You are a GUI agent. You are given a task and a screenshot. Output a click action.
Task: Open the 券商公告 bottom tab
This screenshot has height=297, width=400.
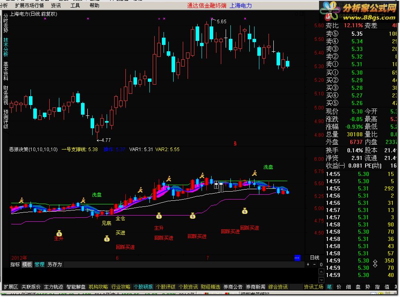pos(233,287)
